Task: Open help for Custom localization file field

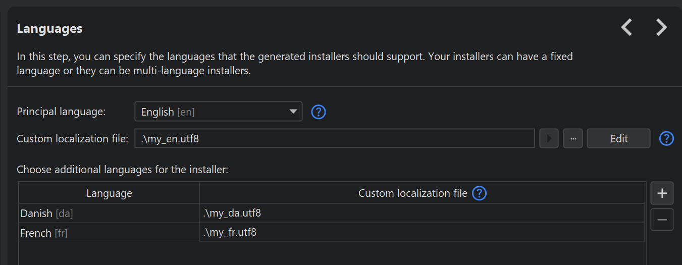Action: 666,138
